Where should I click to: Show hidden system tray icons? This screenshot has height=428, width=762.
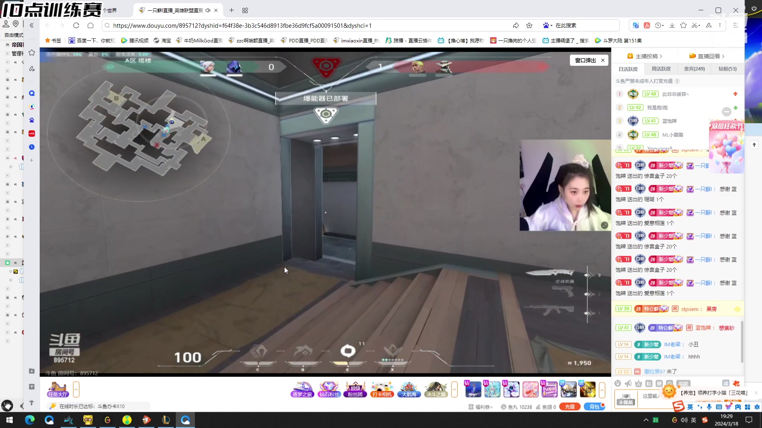[x=646, y=420]
